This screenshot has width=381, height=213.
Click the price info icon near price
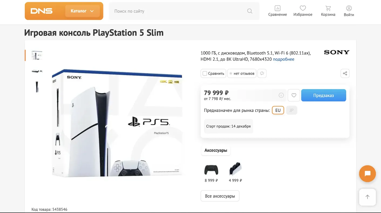pos(281,95)
